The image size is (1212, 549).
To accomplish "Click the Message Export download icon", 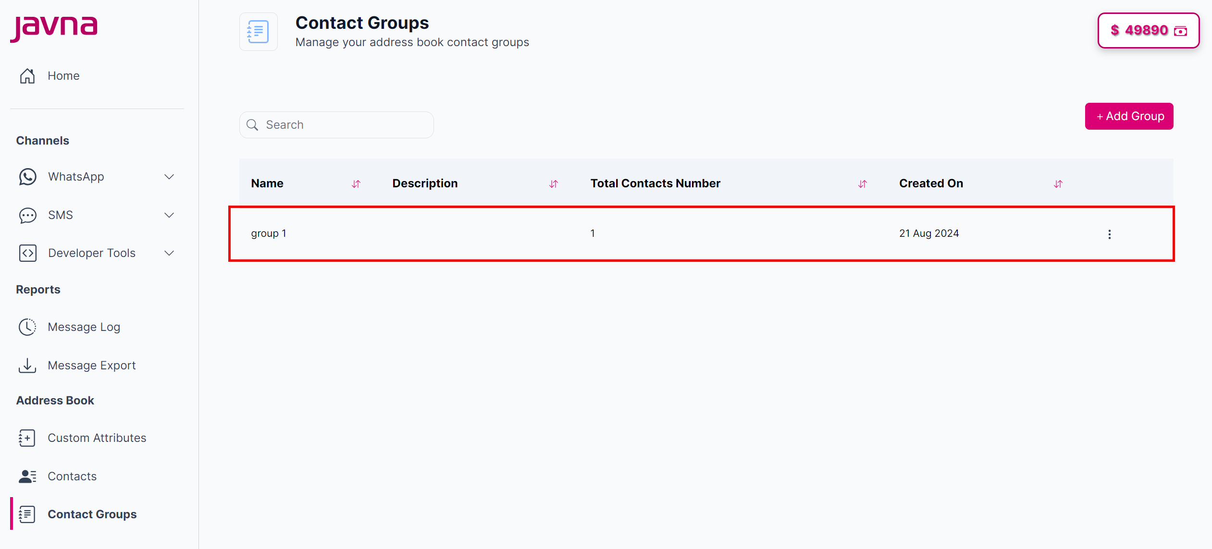I will click(x=27, y=365).
